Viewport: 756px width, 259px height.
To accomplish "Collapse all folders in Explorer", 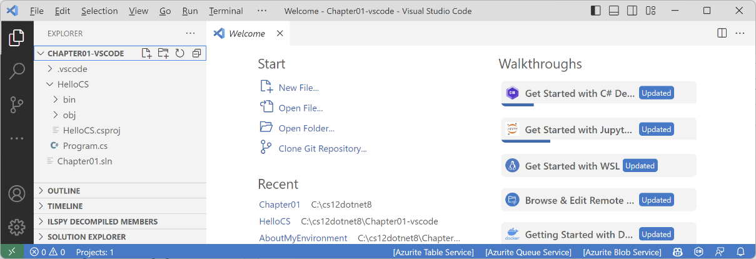I will click(x=196, y=53).
